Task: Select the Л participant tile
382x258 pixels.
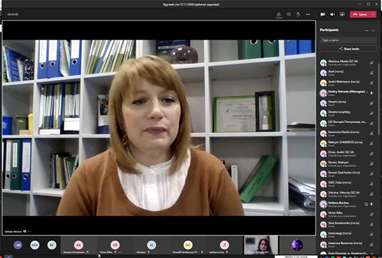Action: [x=224, y=245]
